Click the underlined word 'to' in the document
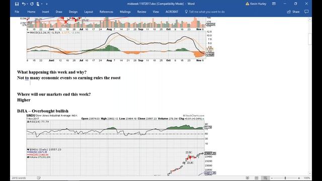Viewport: 322px width, 181px height. (27, 78)
